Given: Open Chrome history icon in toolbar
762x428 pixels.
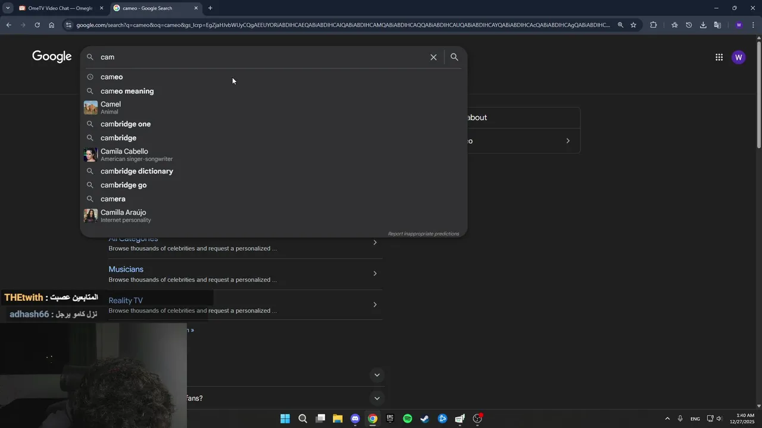Looking at the screenshot, I should pyautogui.click(x=689, y=25).
